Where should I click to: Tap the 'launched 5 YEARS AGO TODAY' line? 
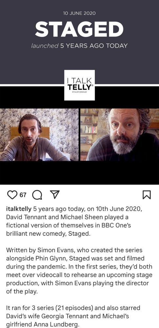pos(79,46)
